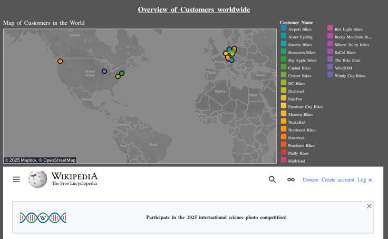Click the Create account link
This screenshot has height=239, width=388.
tap(338, 180)
